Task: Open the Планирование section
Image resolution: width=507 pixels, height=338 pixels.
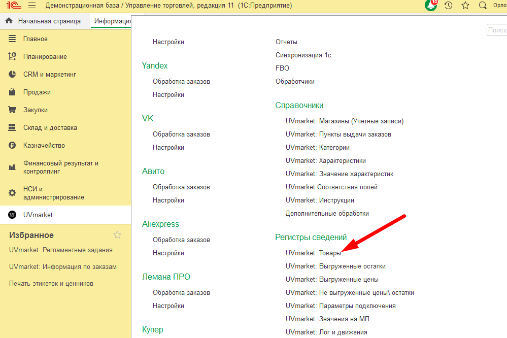Action: 45,57
